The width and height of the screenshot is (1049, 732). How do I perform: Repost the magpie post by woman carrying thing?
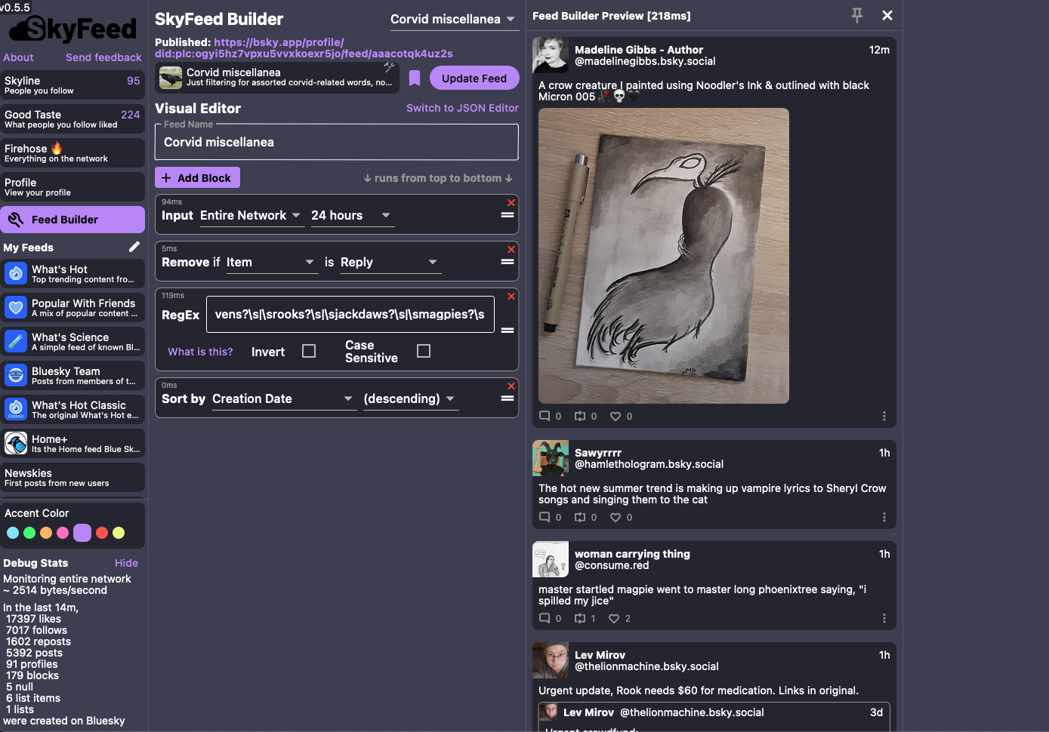pyautogui.click(x=580, y=618)
